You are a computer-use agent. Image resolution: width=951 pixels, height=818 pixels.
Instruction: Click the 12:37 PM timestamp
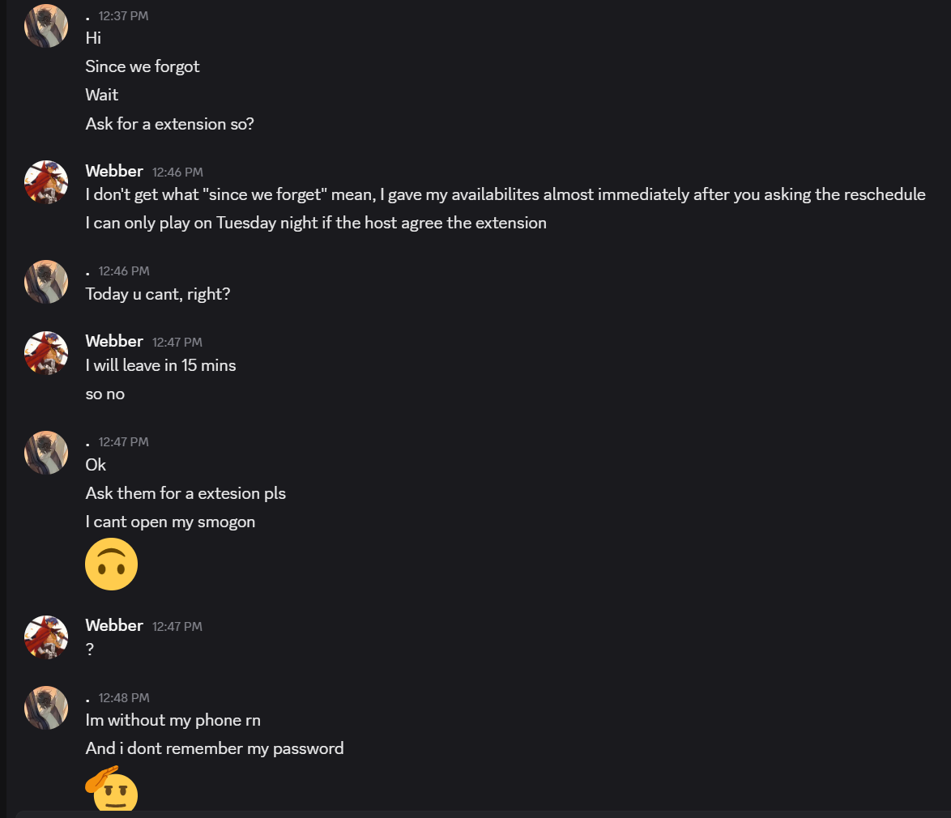point(123,15)
